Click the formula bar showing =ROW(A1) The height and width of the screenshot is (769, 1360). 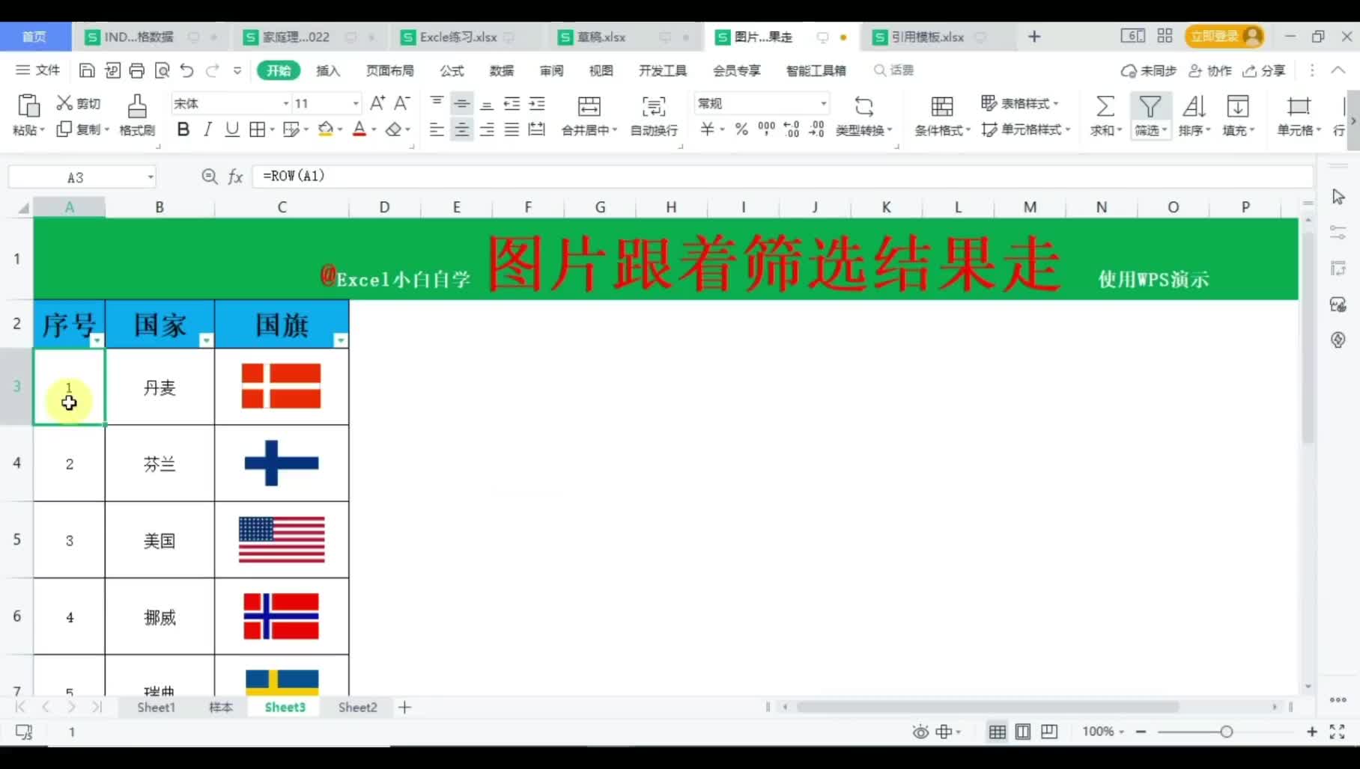[783, 177]
